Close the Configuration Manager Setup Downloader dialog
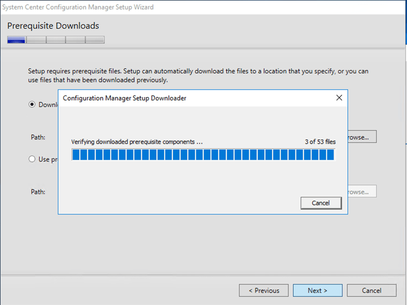The image size is (407, 305). point(339,98)
